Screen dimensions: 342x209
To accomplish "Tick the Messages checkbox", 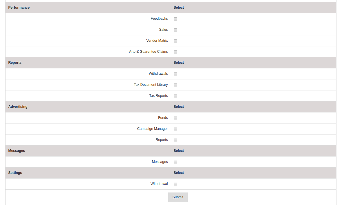I will click(x=176, y=162).
